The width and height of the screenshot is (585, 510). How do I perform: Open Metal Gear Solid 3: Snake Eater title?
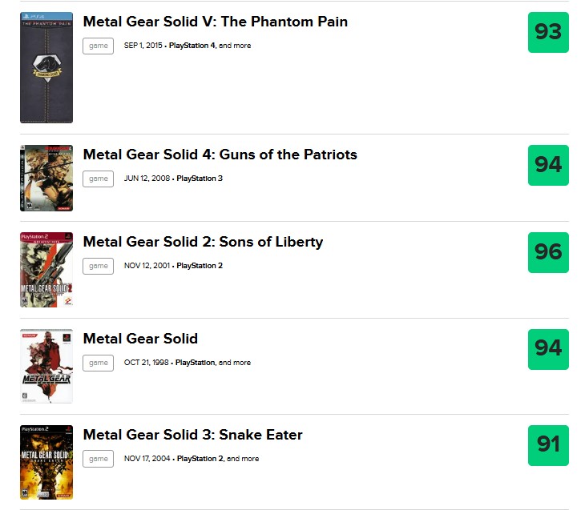pos(193,435)
